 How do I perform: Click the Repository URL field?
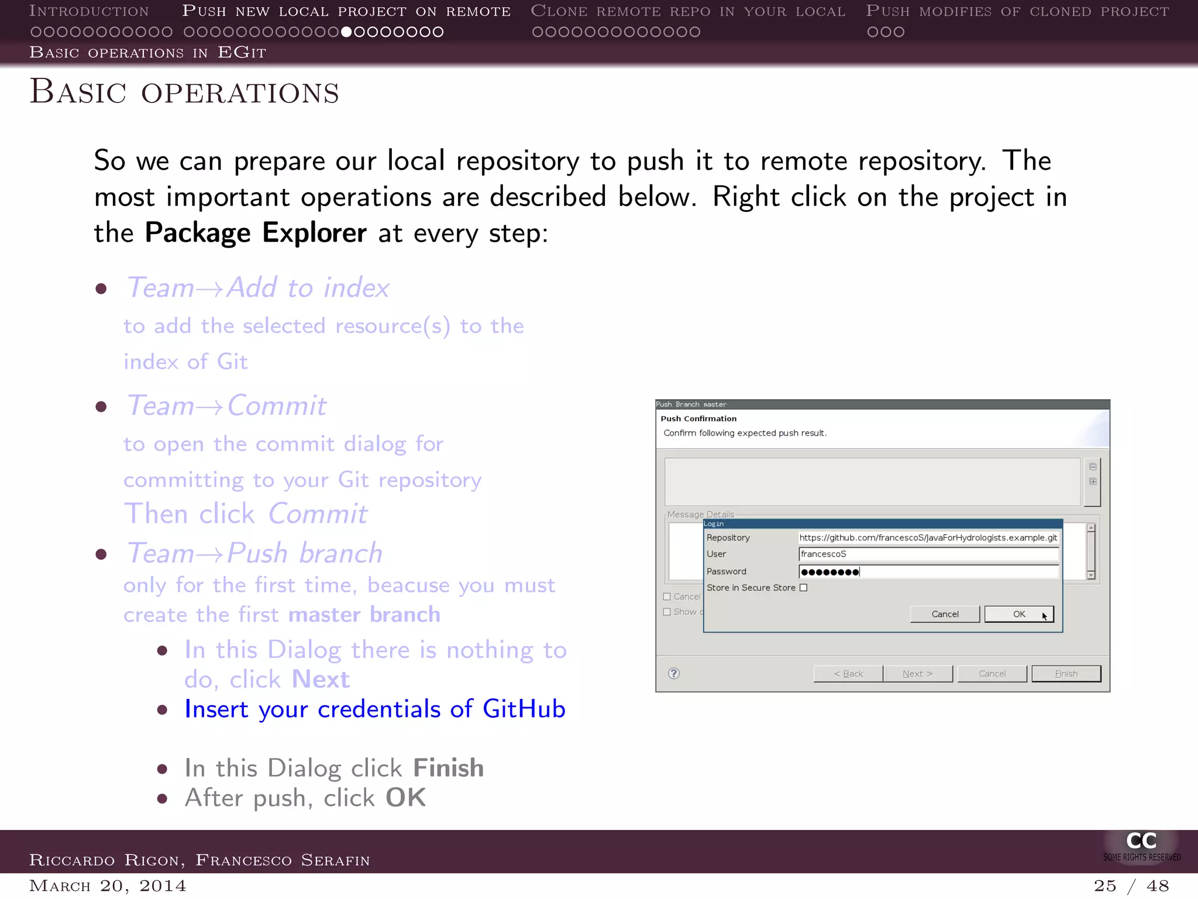pos(928,538)
